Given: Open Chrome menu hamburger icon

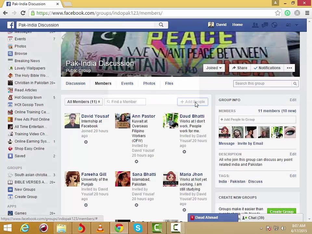Looking at the screenshot, I should (x=307, y=13).
